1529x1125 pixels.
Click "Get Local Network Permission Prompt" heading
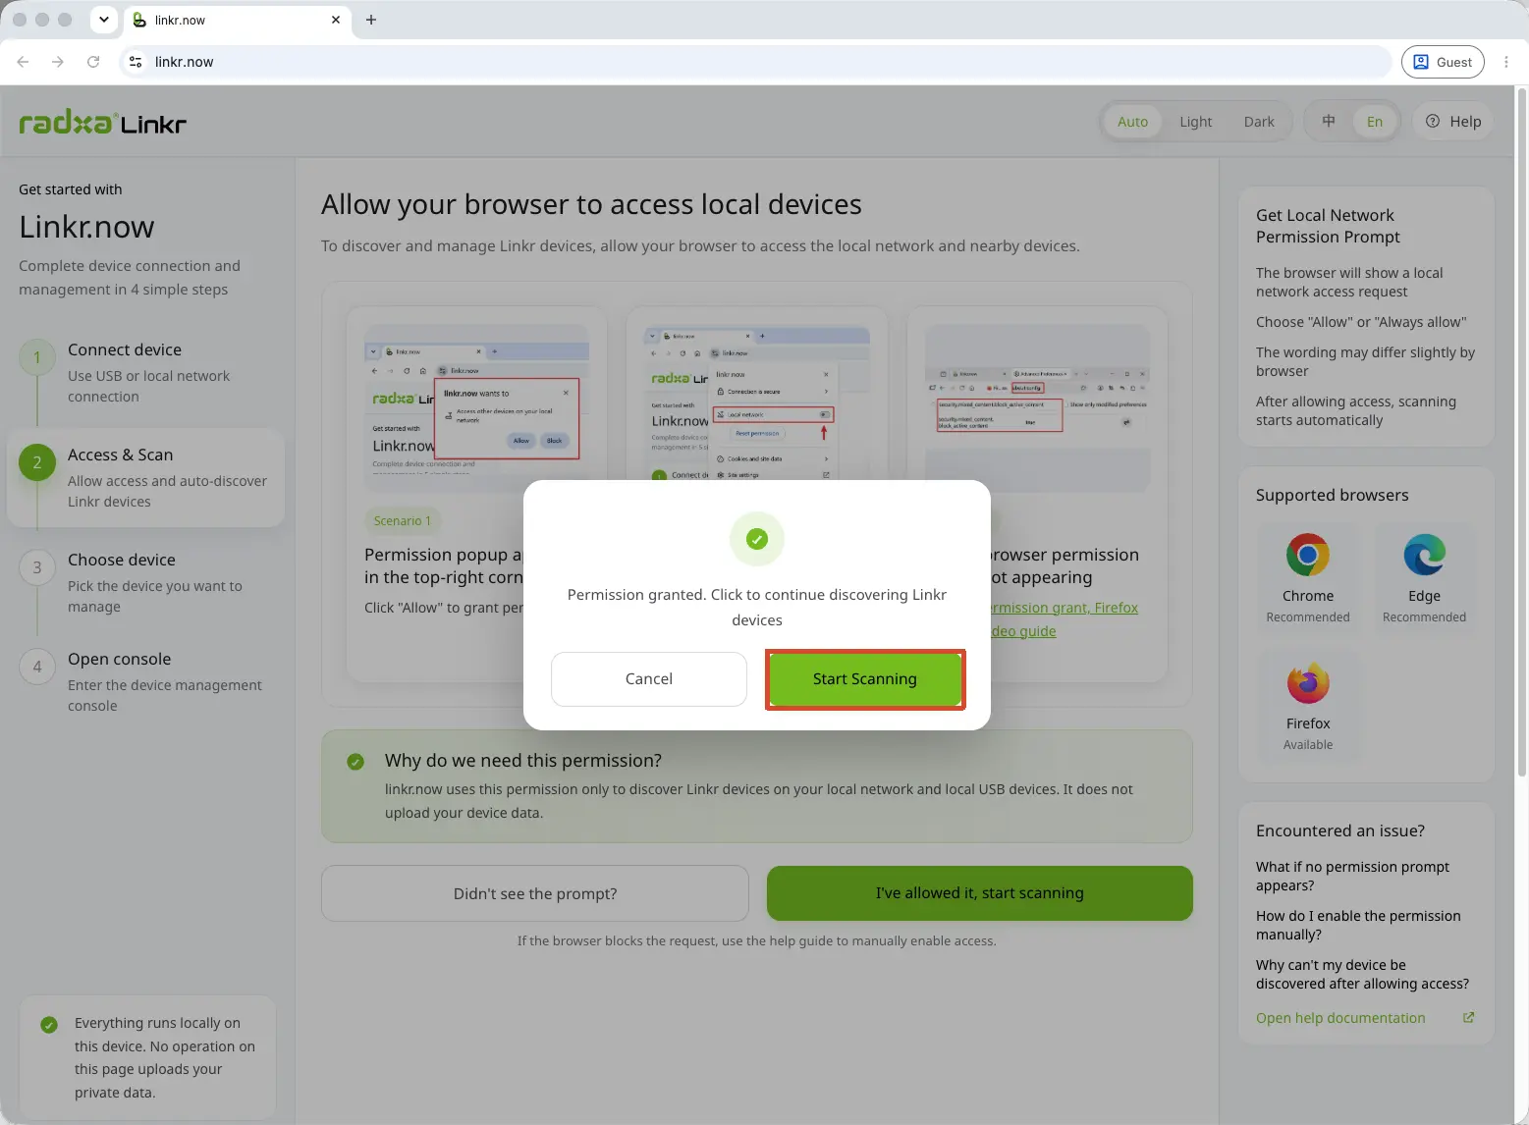(x=1328, y=226)
